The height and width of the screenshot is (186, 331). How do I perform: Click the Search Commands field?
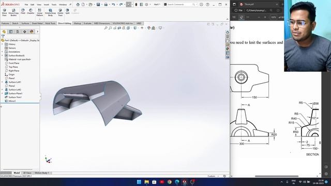[x=180, y=5]
